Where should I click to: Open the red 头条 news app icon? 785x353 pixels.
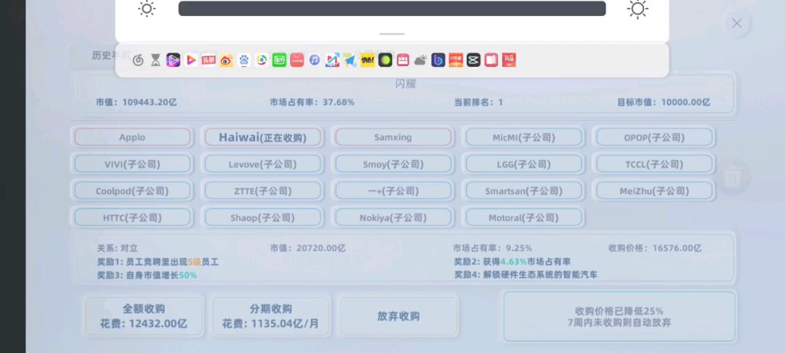(x=209, y=60)
